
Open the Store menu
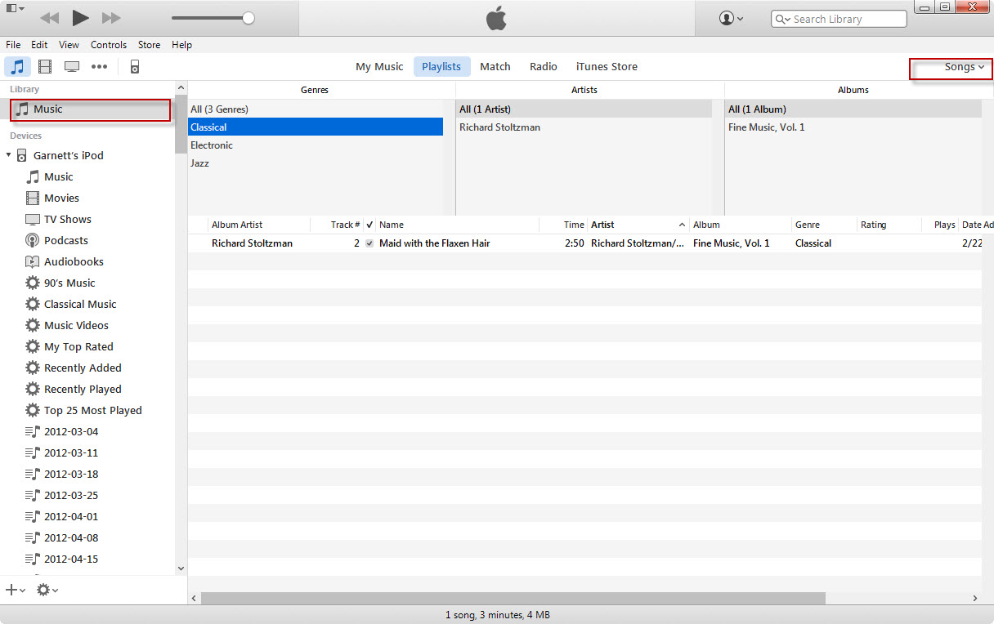[149, 45]
